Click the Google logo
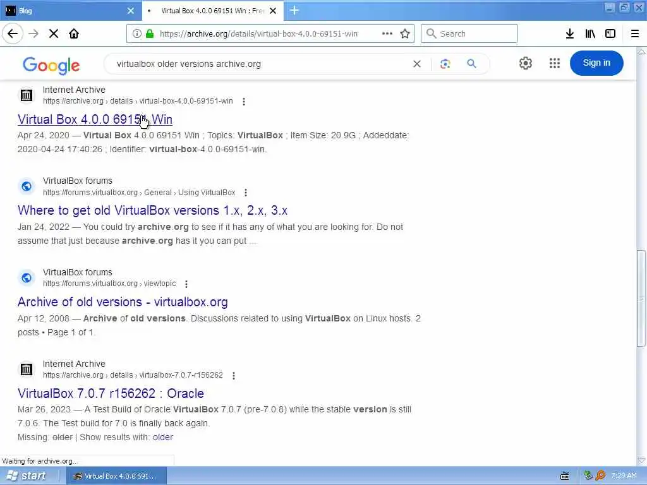This screenshot has height=485, width=647. [x=51, y=66]
